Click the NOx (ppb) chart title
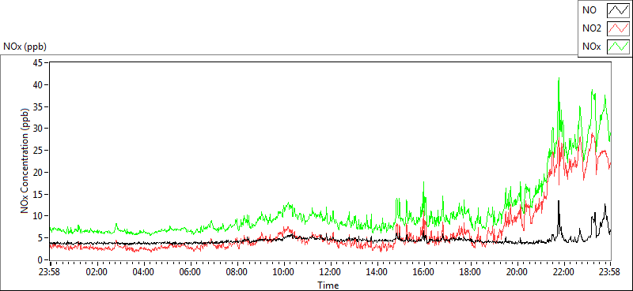This screenshot has width=633, height=291. coord(25,47)
